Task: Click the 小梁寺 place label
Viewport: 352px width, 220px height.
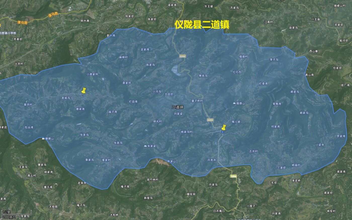Action: click(x=320, y=145)
